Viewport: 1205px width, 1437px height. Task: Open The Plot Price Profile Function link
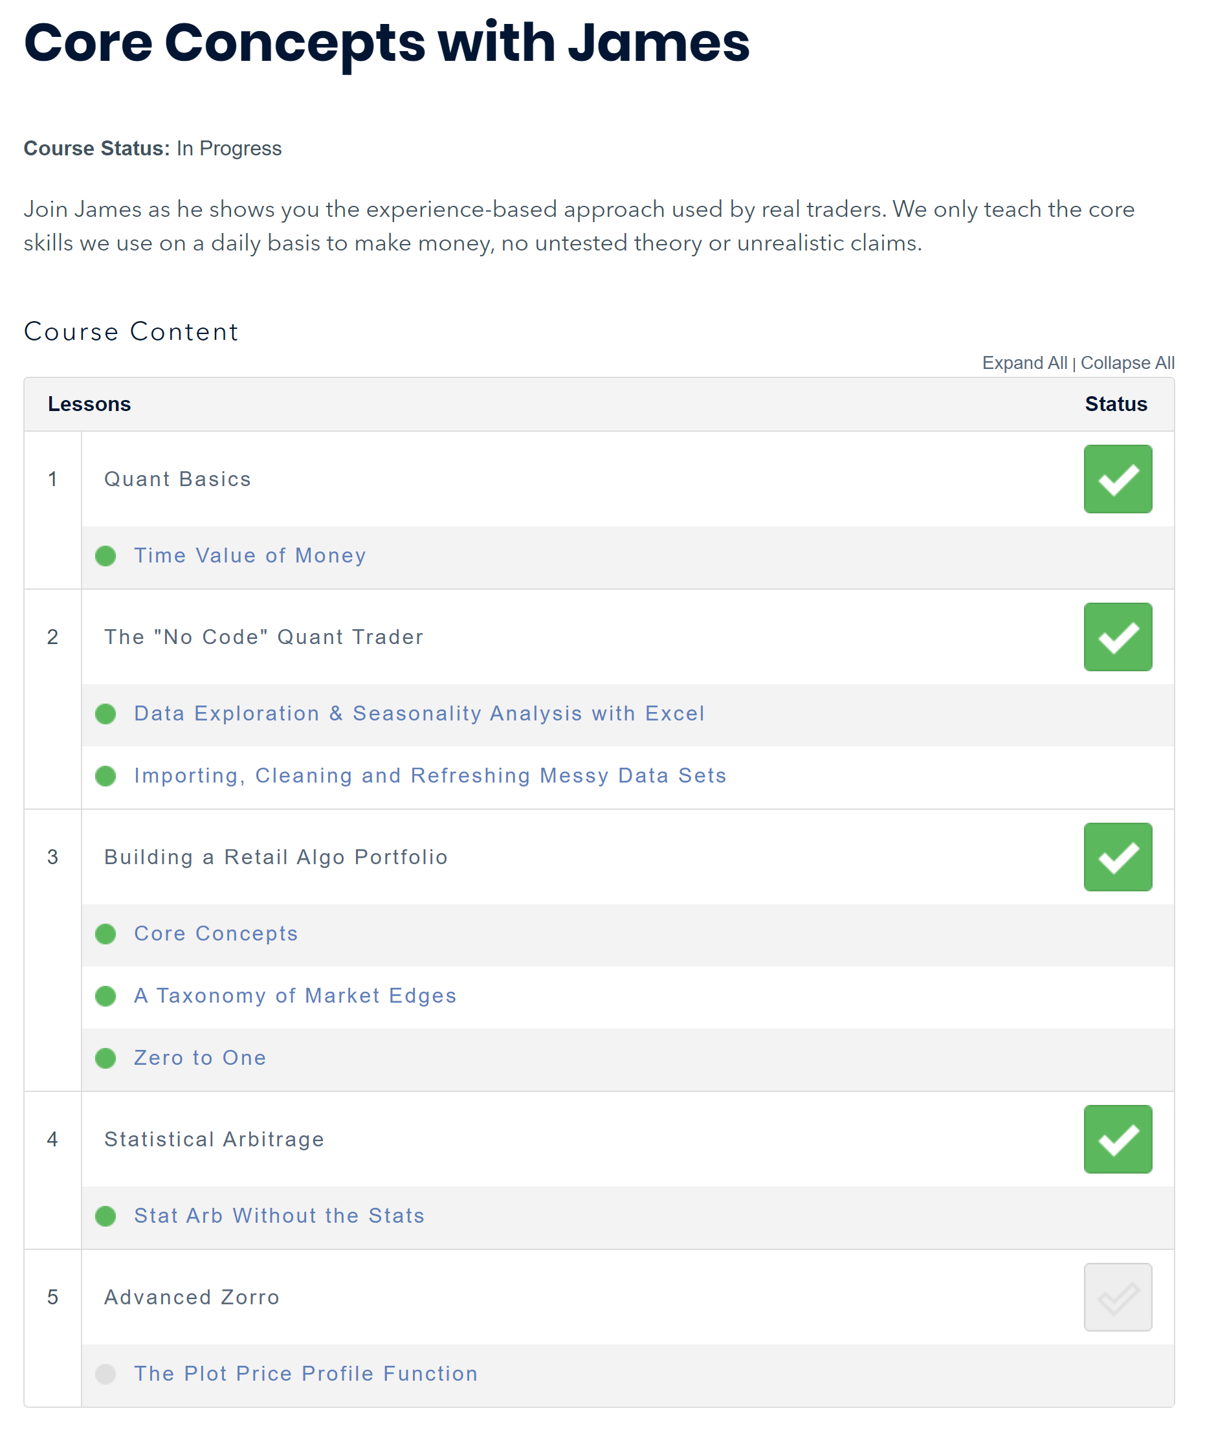click(x=305, y=1374)
